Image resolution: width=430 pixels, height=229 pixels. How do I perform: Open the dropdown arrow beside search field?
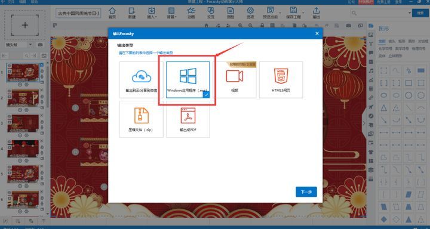410,13
